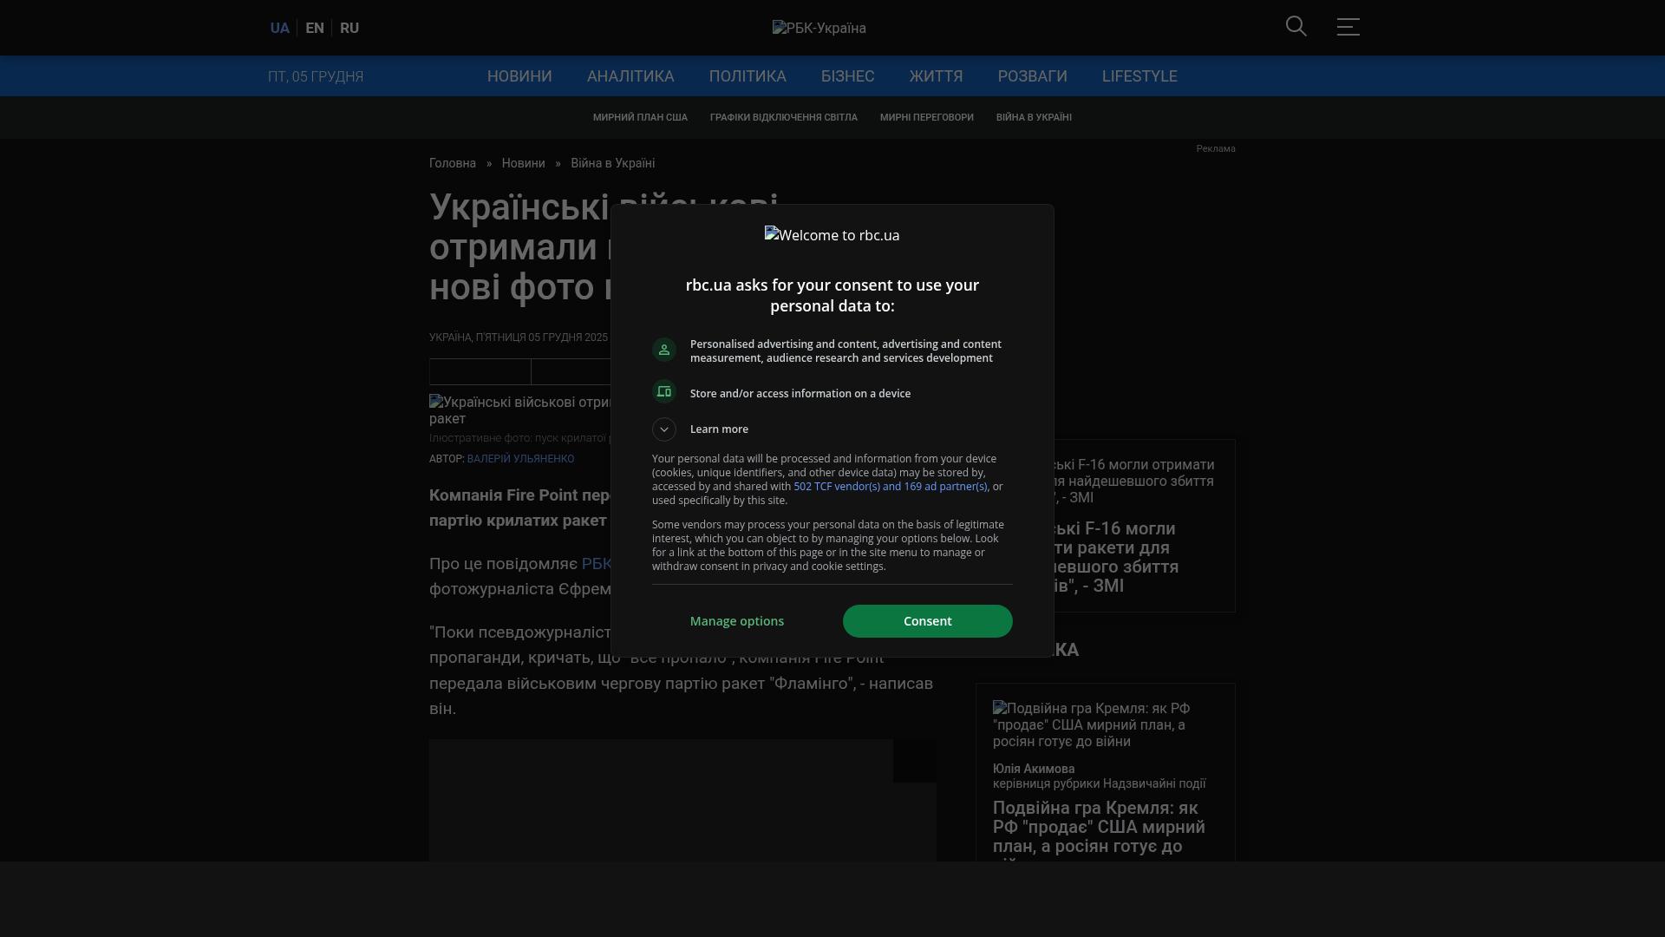Click Manage options button
Viewport: 1665px width, 937px height.
[737, 621]
